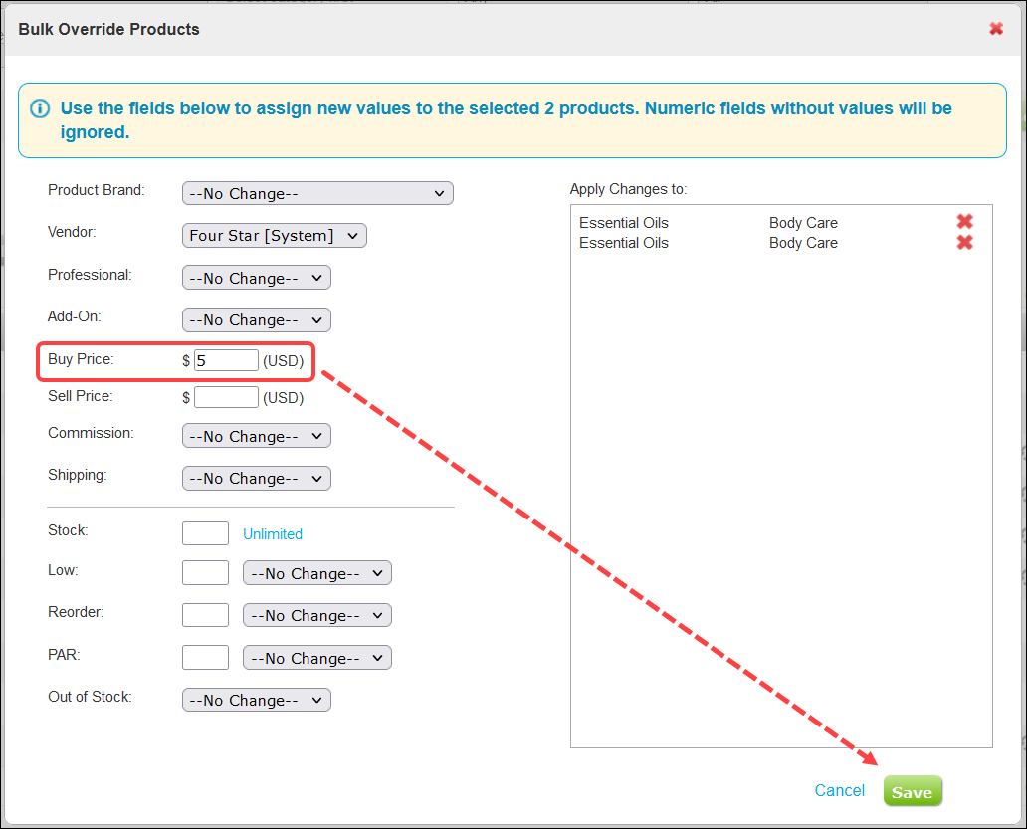
Task: Open the Professional dropdown
Action: (x=256, y=278)
